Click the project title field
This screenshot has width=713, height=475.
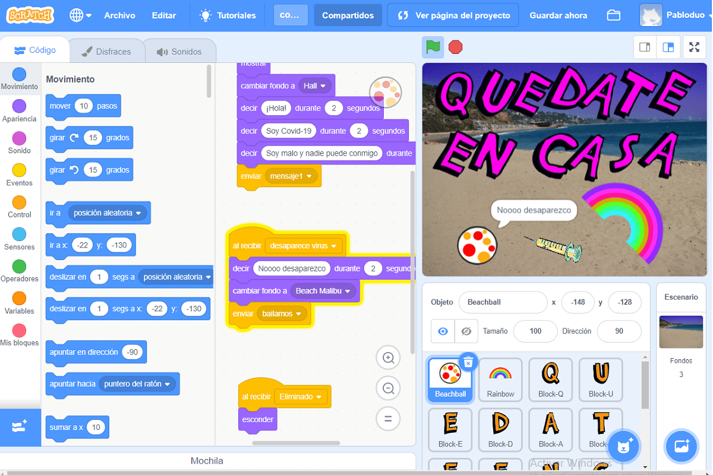click(291, 15)
